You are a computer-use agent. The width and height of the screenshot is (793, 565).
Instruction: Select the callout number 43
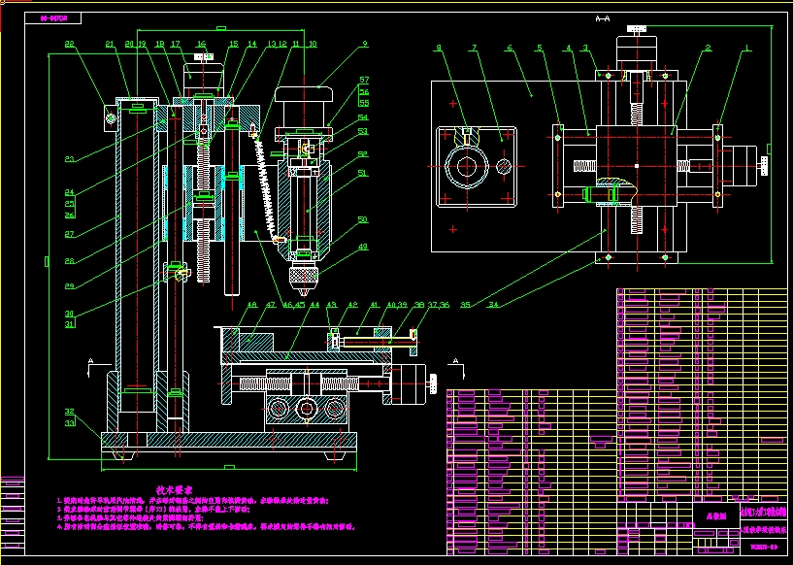point(331,305)
